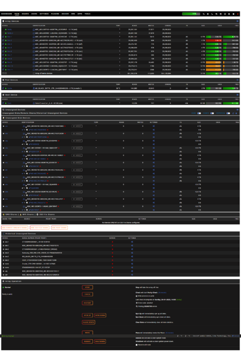Remove historical device Samsung_SSD_850_EVO with red X

(x=112, y=253)
